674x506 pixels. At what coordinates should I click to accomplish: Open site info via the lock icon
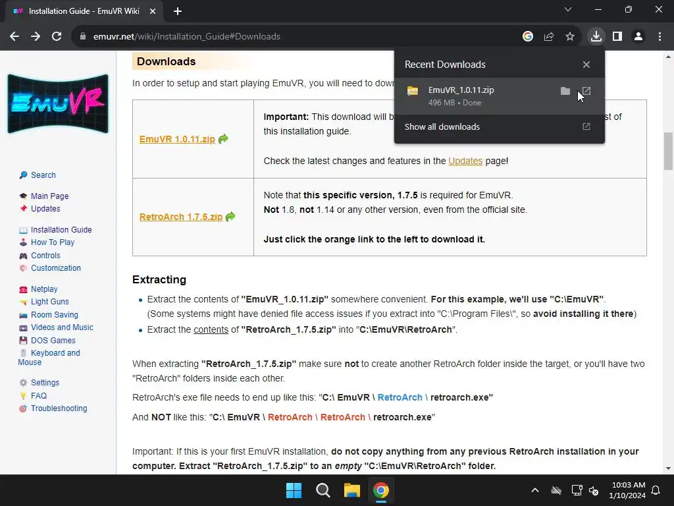pos(83,37)
